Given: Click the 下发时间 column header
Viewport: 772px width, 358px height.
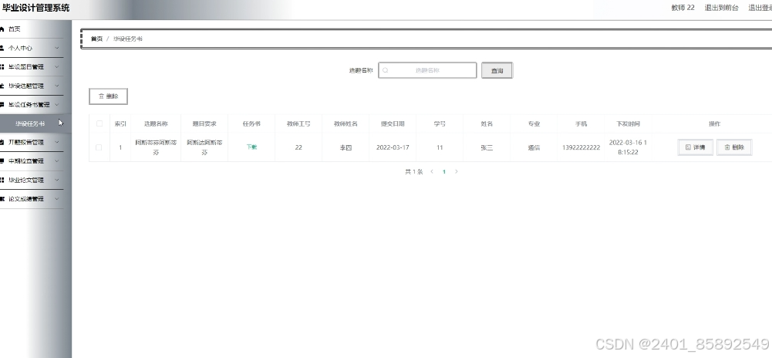Looking at the screenshot, I should pyautogui.click(x=628, y=124).
